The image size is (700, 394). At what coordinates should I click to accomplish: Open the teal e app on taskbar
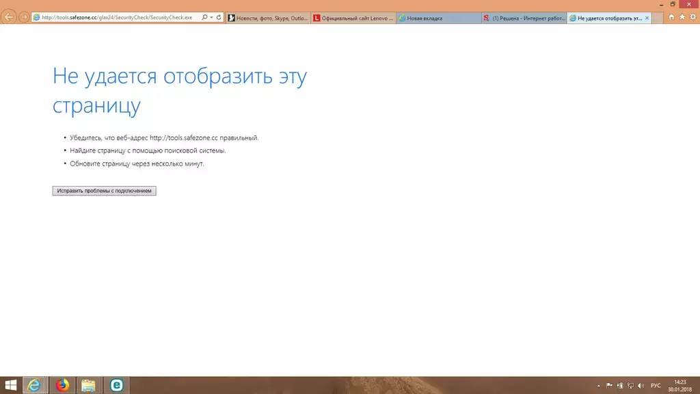[116, 385]
